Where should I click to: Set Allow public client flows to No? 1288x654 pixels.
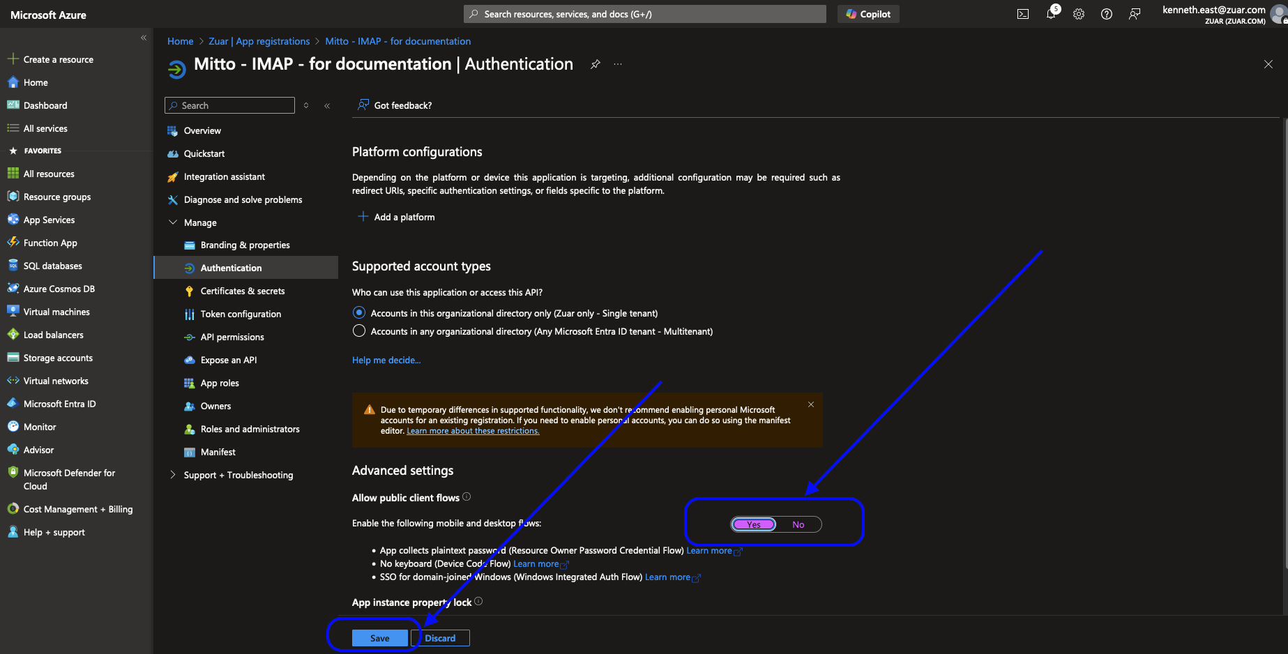(x=798, y=524)
